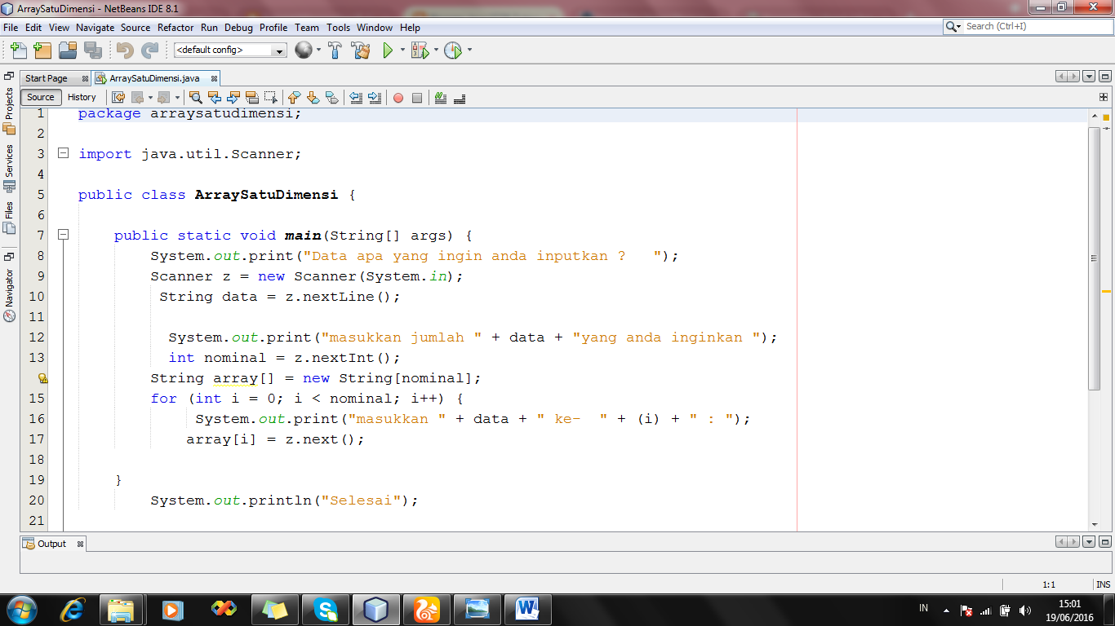Open the Debug Project dropdown arrow
Image resolution: width=1115 pixels, height=626 pixels.
(436, 51)
